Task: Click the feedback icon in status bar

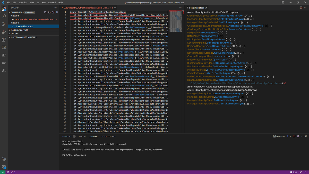Action: coord(301,172)
